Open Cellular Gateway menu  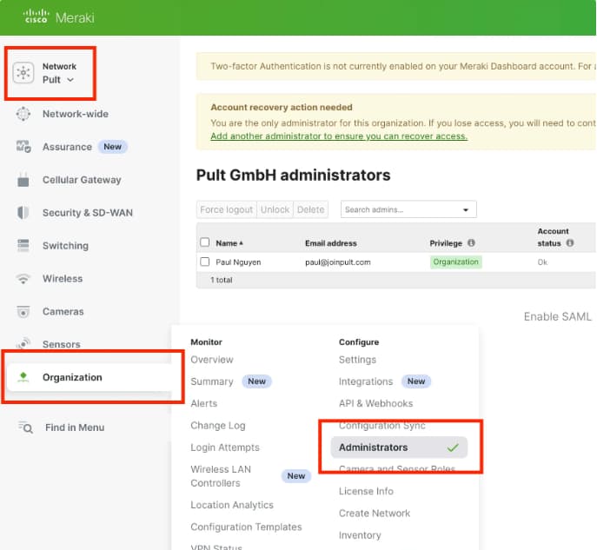tap(82, 180)
